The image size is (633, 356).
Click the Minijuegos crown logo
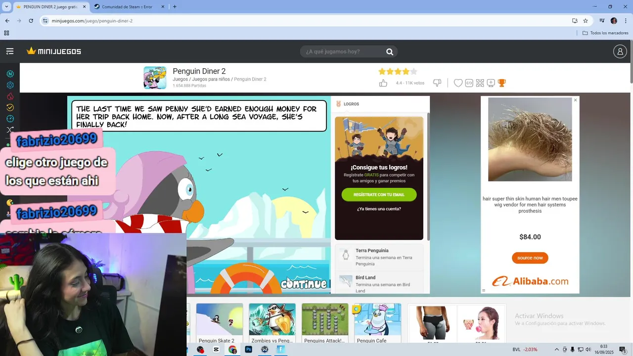click(x=54, y=51)
